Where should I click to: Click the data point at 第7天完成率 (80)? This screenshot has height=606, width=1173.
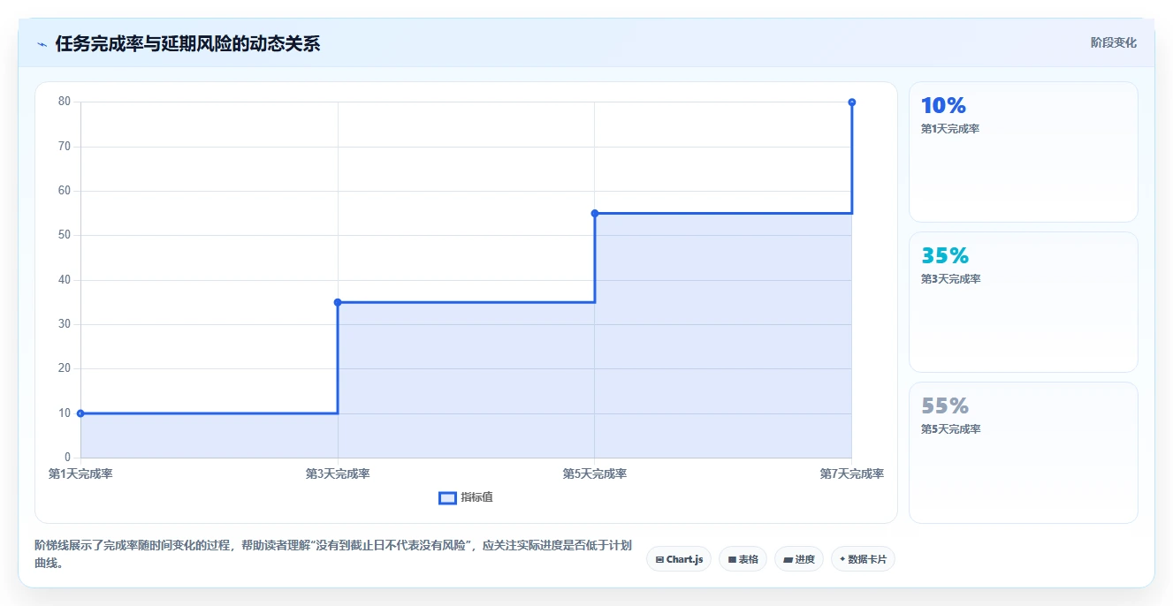852,102
